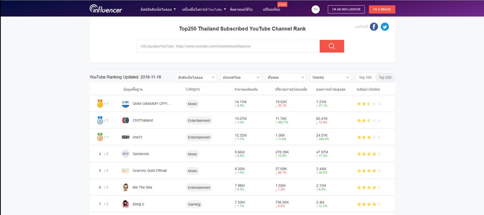Click Category column header
This screenshot has width=484, height=215.
pos(193,89)
